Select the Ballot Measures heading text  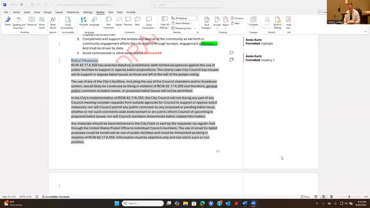tap(84, 60)
